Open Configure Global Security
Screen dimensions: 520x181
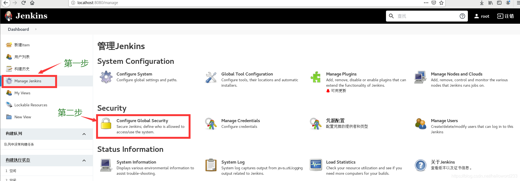[x=142, y=120]
